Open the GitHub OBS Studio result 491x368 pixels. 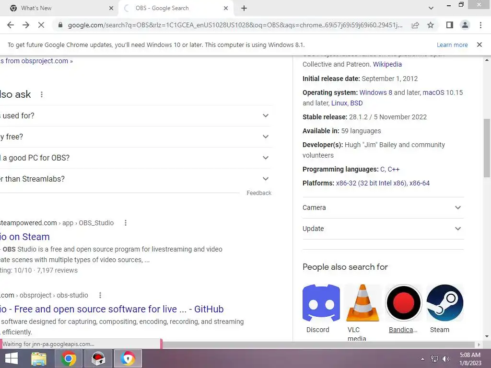pos(112,309)
